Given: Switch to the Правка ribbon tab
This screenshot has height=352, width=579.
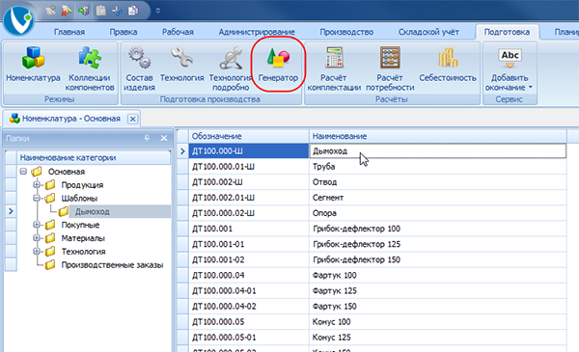Looking at the screenshot, I should tap(124, 32).
